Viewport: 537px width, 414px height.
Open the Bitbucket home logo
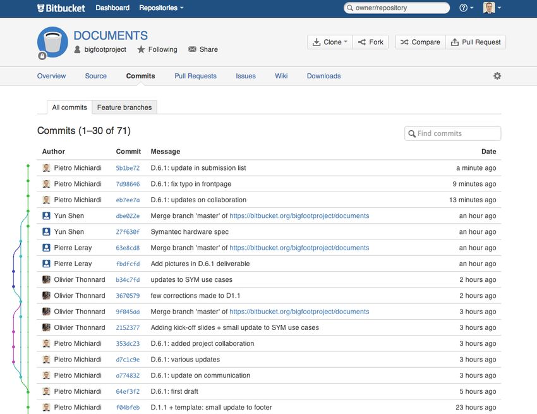61,8
